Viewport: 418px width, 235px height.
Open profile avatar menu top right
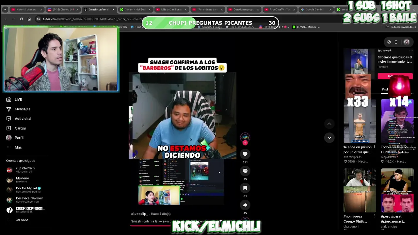point(407,42)
